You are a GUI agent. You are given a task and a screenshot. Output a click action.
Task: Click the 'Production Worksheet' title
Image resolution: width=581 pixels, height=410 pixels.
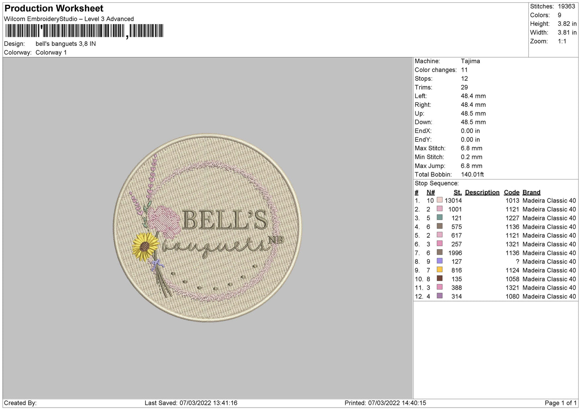pyautogui.click(x=54, y=8)
